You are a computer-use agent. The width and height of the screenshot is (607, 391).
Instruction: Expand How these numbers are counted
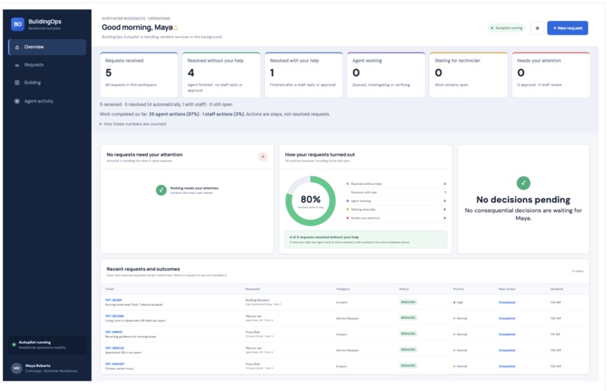[x=133, y=124]
